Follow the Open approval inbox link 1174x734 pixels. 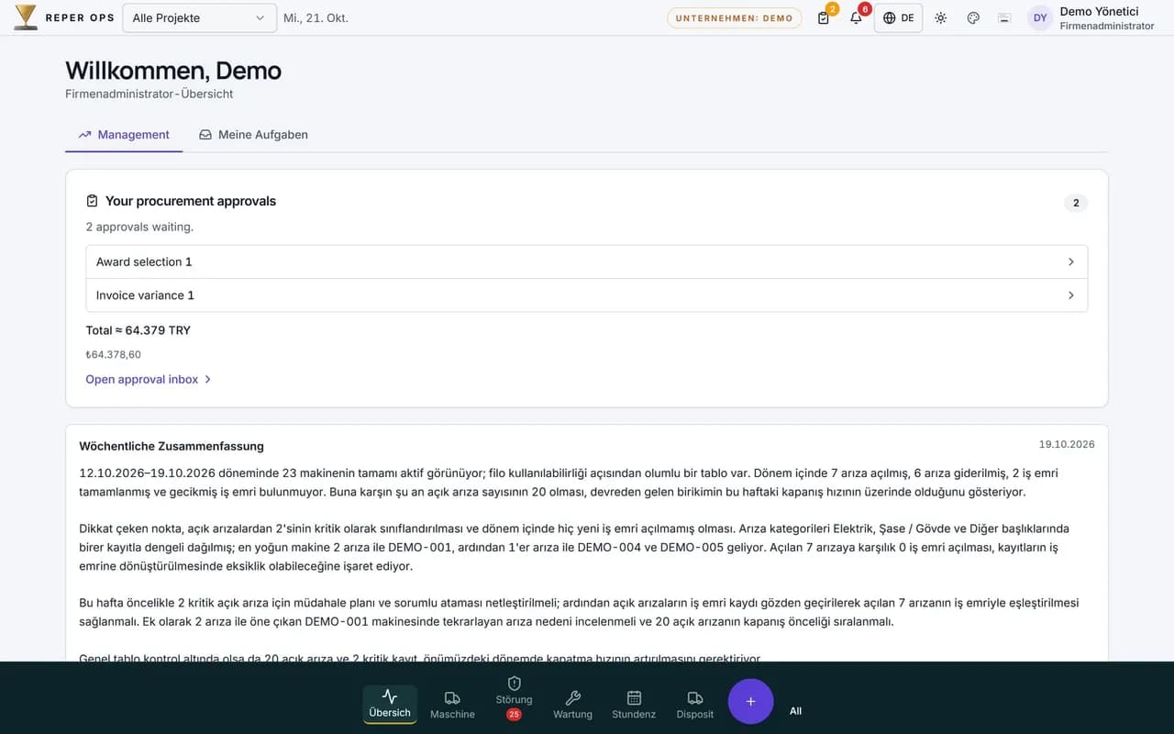(149, 379)
